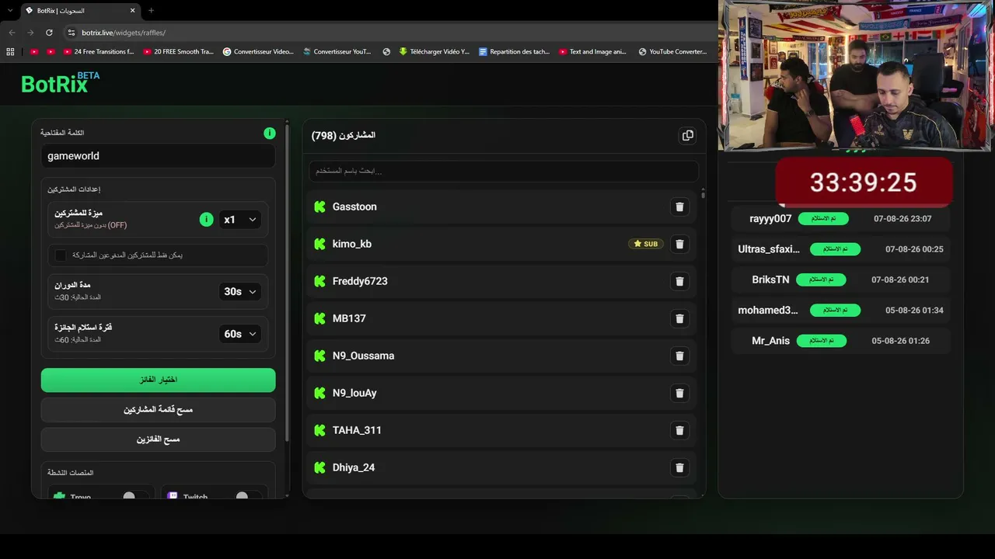This screenshot has height=559, width=995.
Task: Click the Kick icon next to MB137
Action: pos(319,318)
